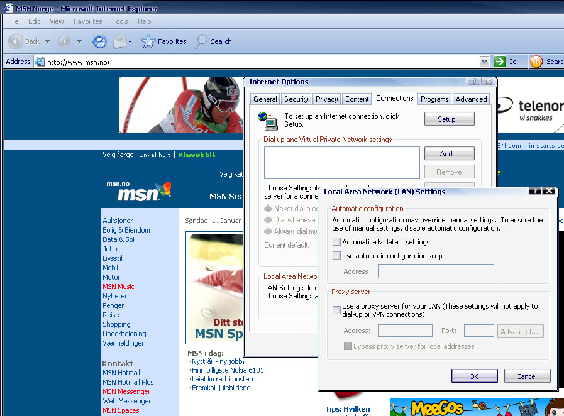
Task: Open the Mail button dropdown arrow
Action: click(x=130, y=41)
